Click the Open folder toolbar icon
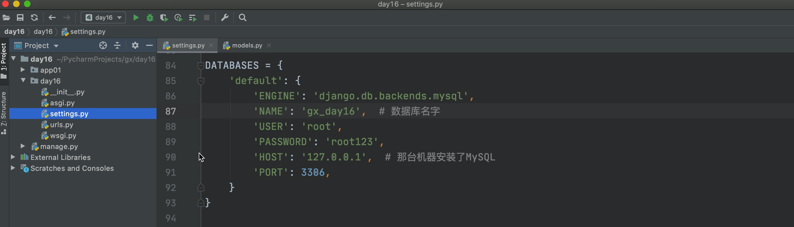The width and height of the screenshot is (794, 227). coord(6,17)
